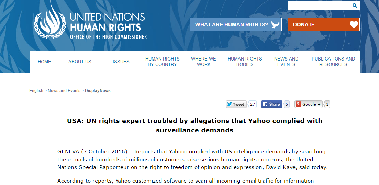Screen dimensions: 379x185
Task: Open the About Us menu
Action: (80, 62)
